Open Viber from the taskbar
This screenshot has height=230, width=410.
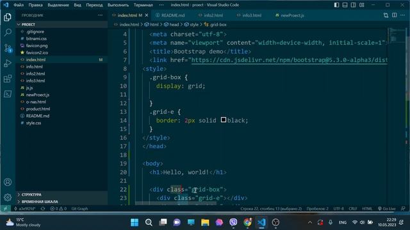(233, 222)
